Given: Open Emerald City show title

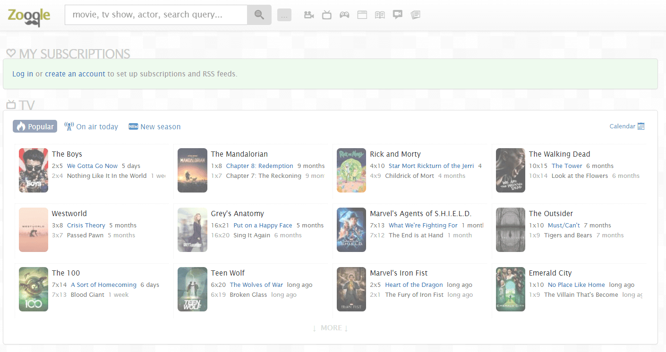Looking at the screenshot, I should (x=550, y=273).
